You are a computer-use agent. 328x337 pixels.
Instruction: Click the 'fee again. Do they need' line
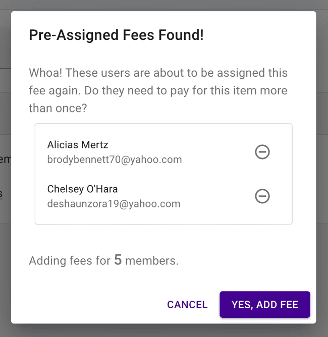(x=158, y=91)
